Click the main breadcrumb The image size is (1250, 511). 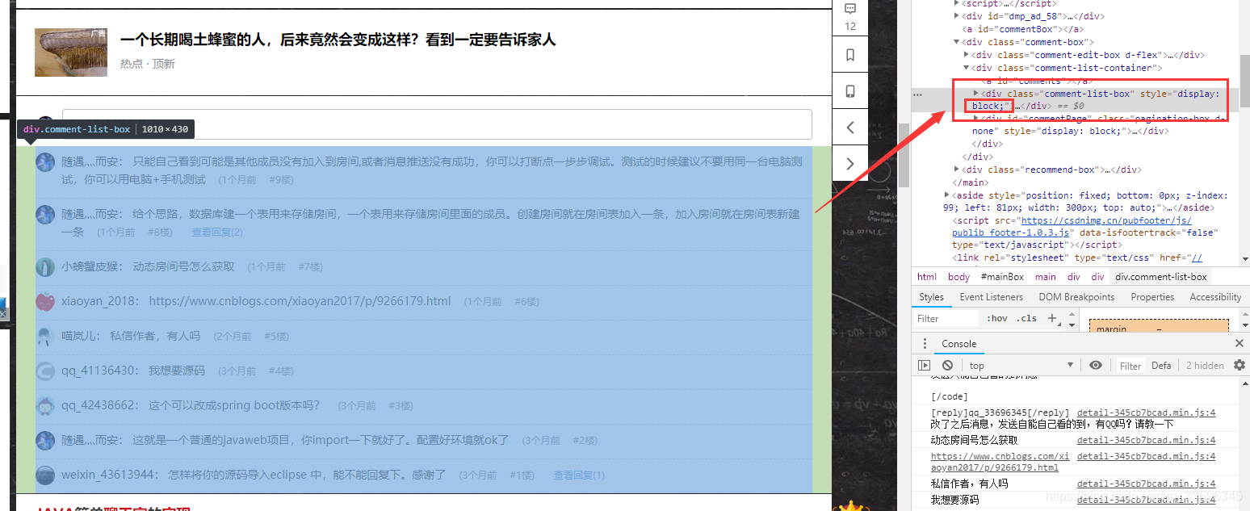[1045, 277]
